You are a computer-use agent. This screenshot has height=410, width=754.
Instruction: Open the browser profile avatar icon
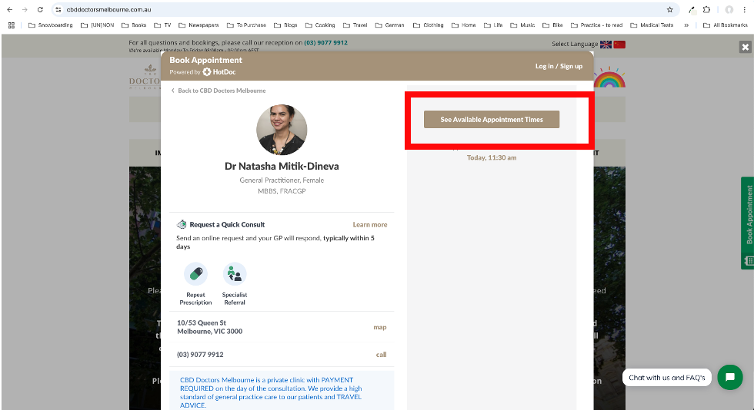click(x=729, y=10)
